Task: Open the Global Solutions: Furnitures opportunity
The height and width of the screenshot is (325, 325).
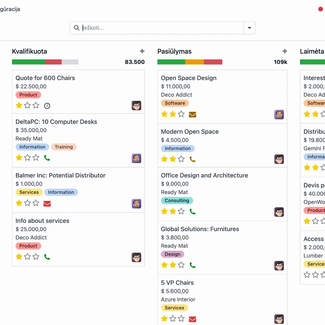Action: (x=200, y=229)
